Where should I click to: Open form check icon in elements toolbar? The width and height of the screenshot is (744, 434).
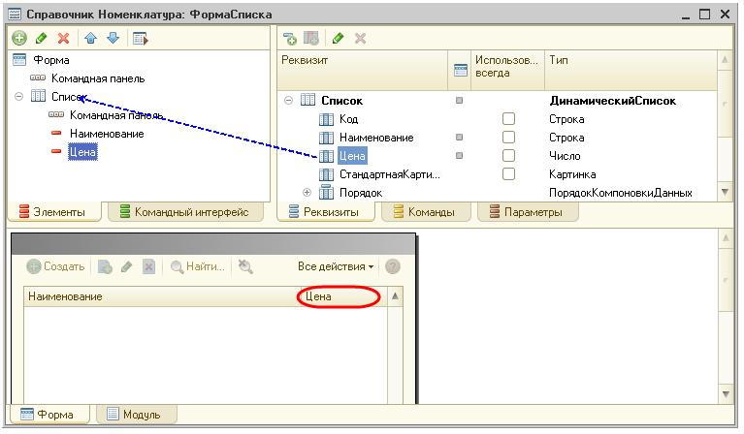coord(141,38)
